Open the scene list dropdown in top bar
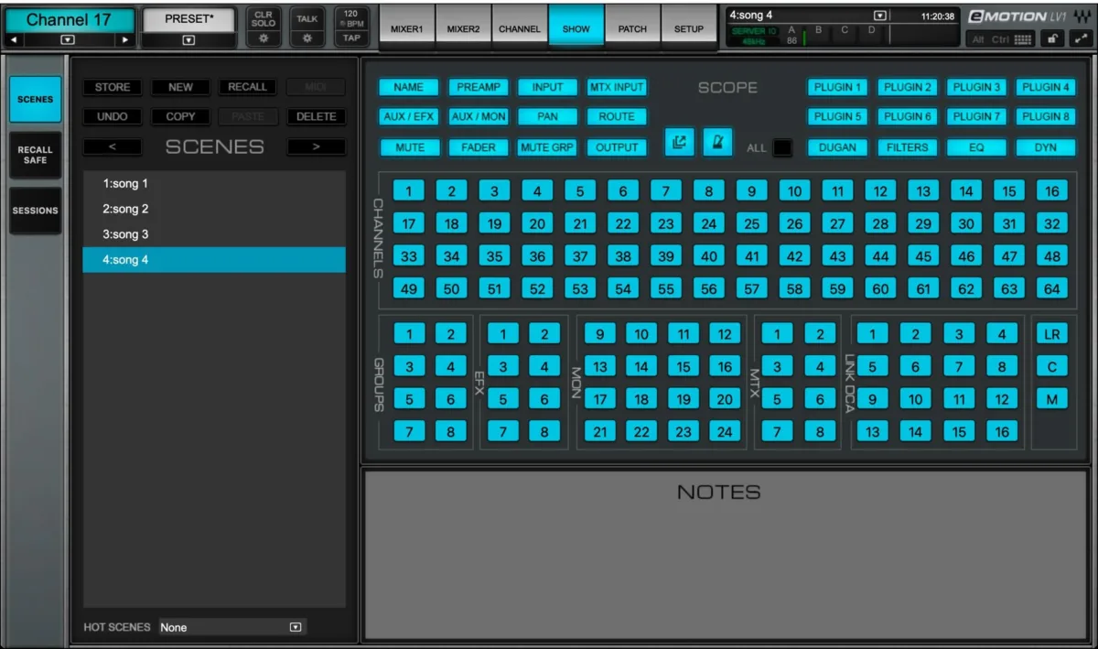This screenshot has height=649, width=1098. [x=881, y=16]
